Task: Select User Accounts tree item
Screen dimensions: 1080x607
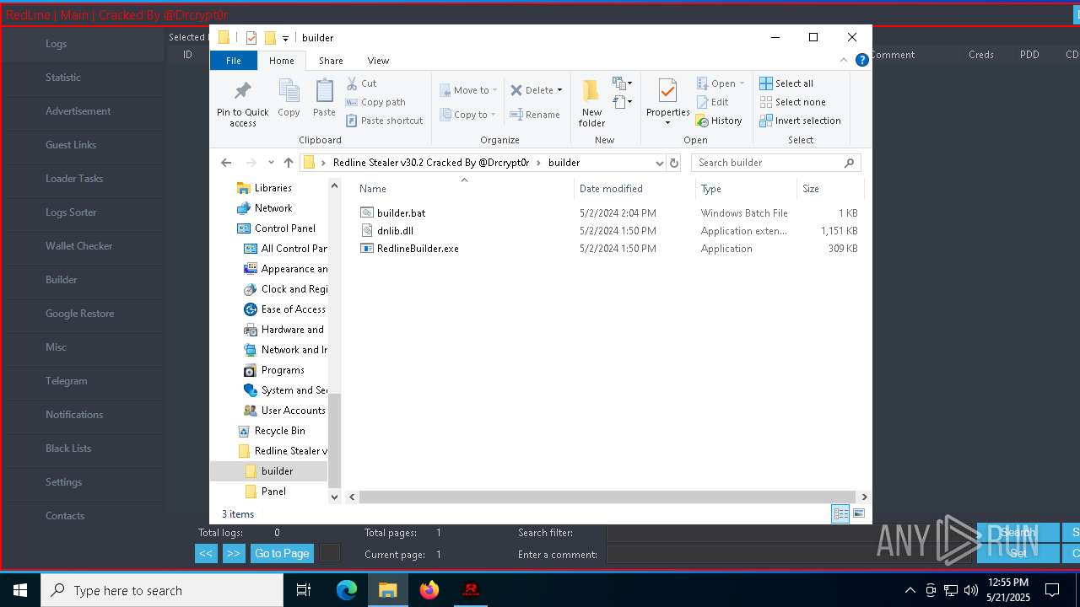Action: pyautogui.click(x=293, y=411)
